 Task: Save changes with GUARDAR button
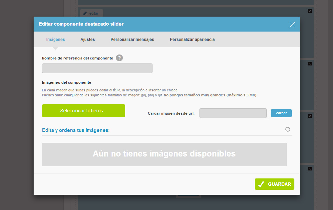tap(274, 184)
